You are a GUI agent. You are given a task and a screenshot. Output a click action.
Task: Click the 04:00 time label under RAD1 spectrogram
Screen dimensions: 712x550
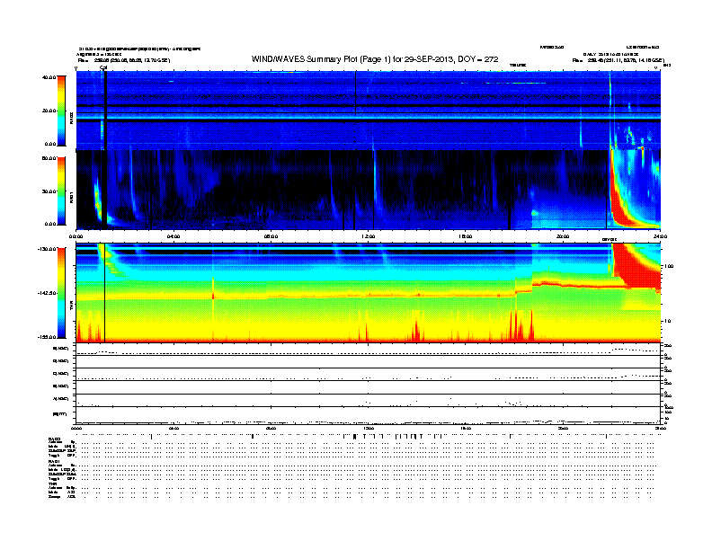point(174,236)
